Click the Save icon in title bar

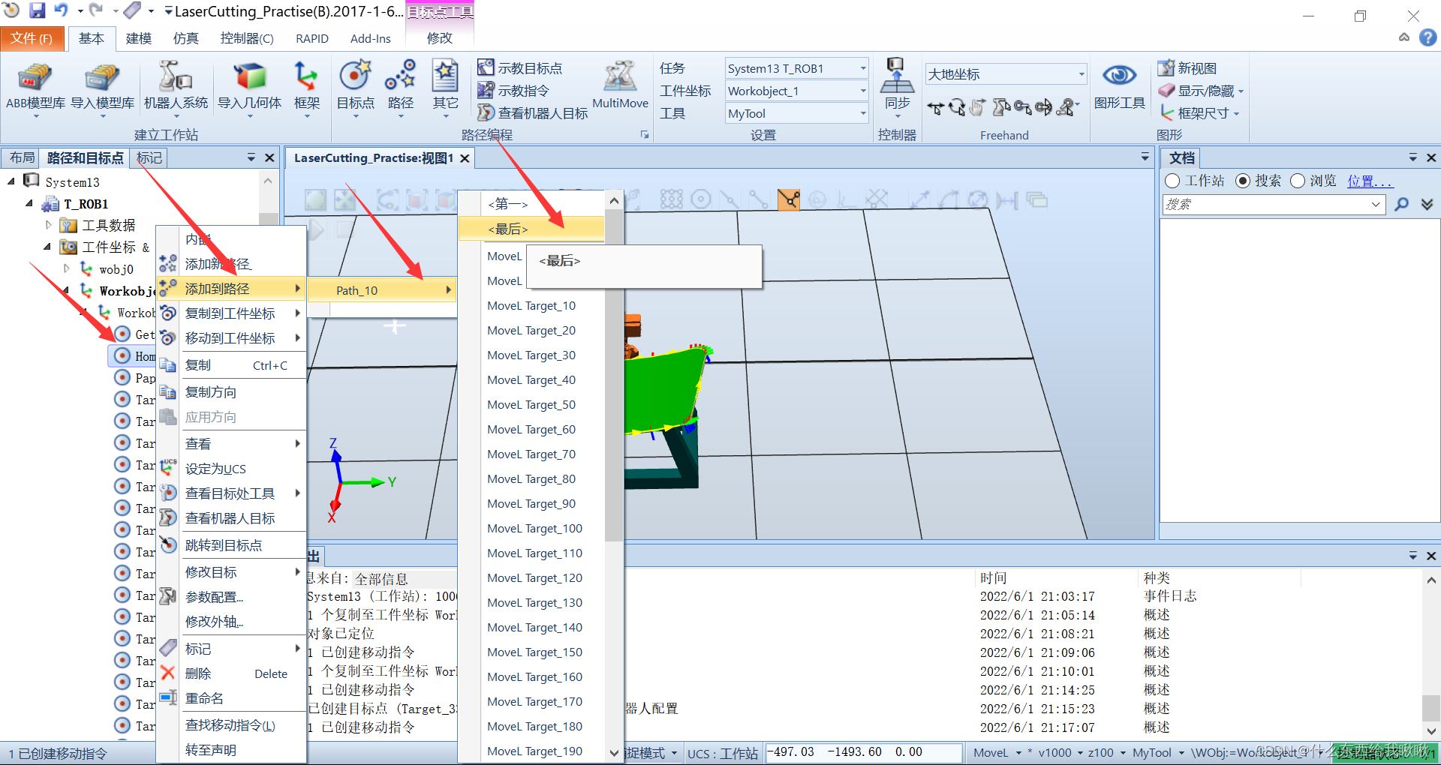37,10
